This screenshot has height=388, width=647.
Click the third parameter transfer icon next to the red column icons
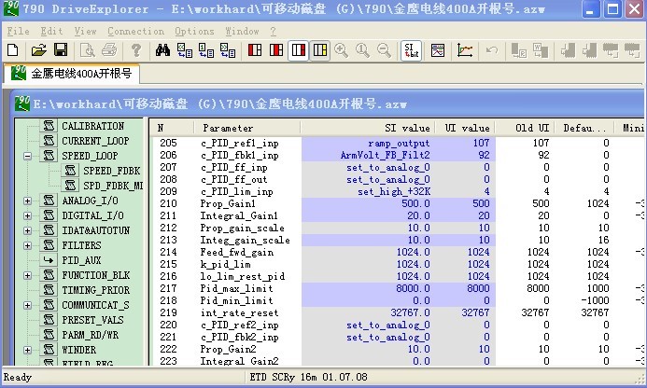click(228, 50)
